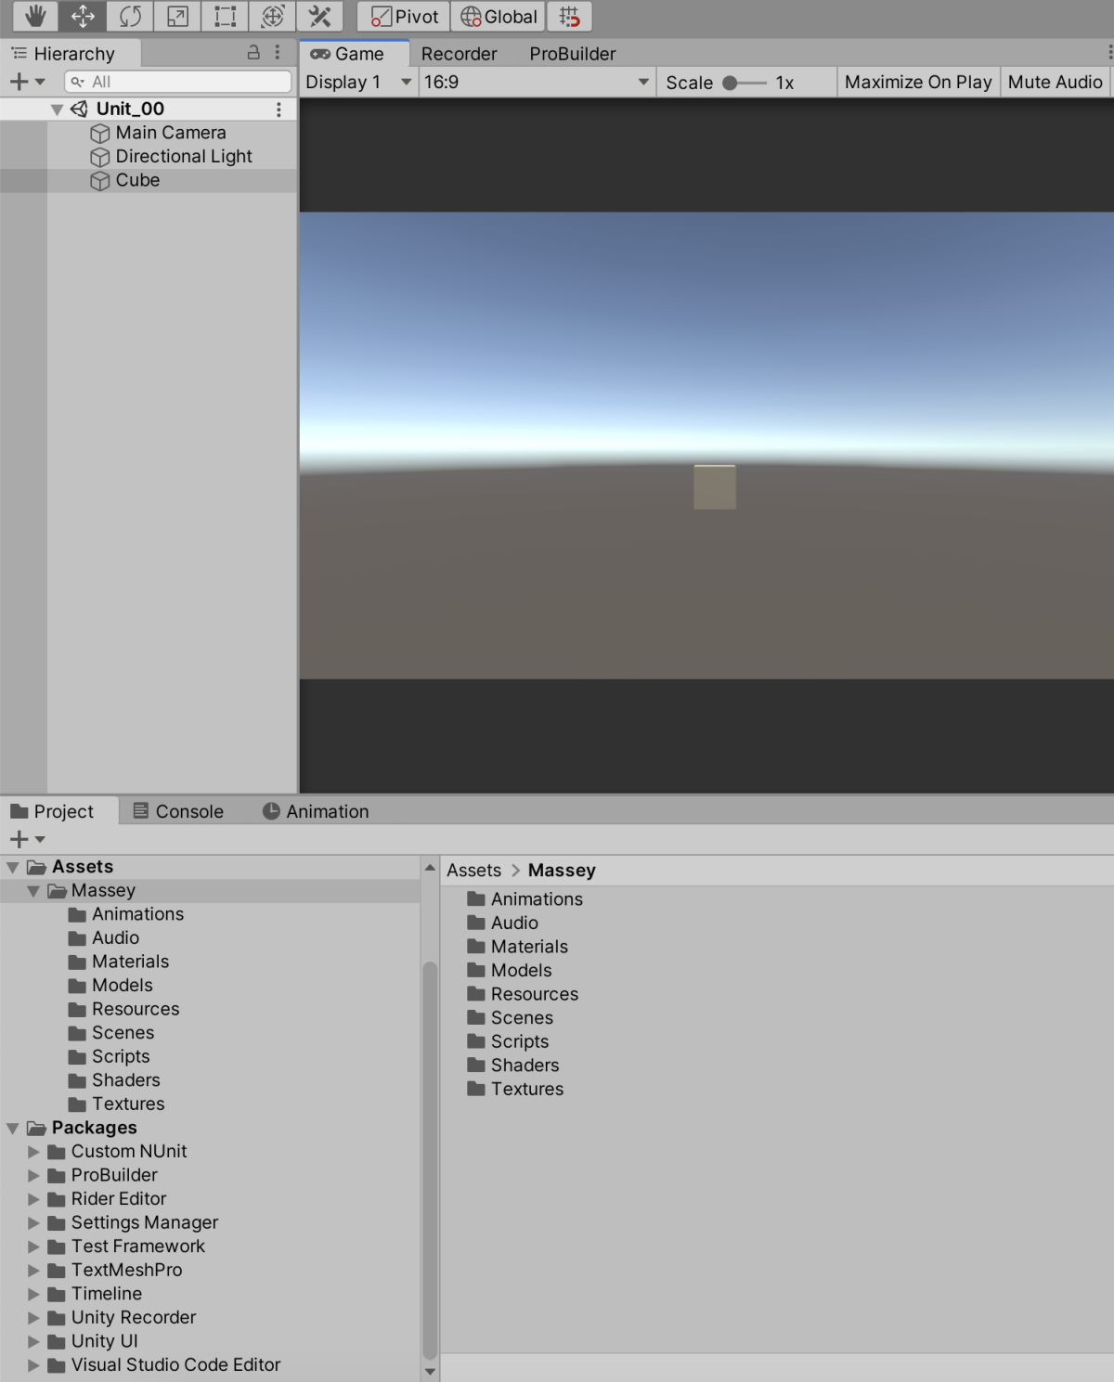The image size is (1114, 1382).
Task: Select the Hand tool
Action: (35, 17)
